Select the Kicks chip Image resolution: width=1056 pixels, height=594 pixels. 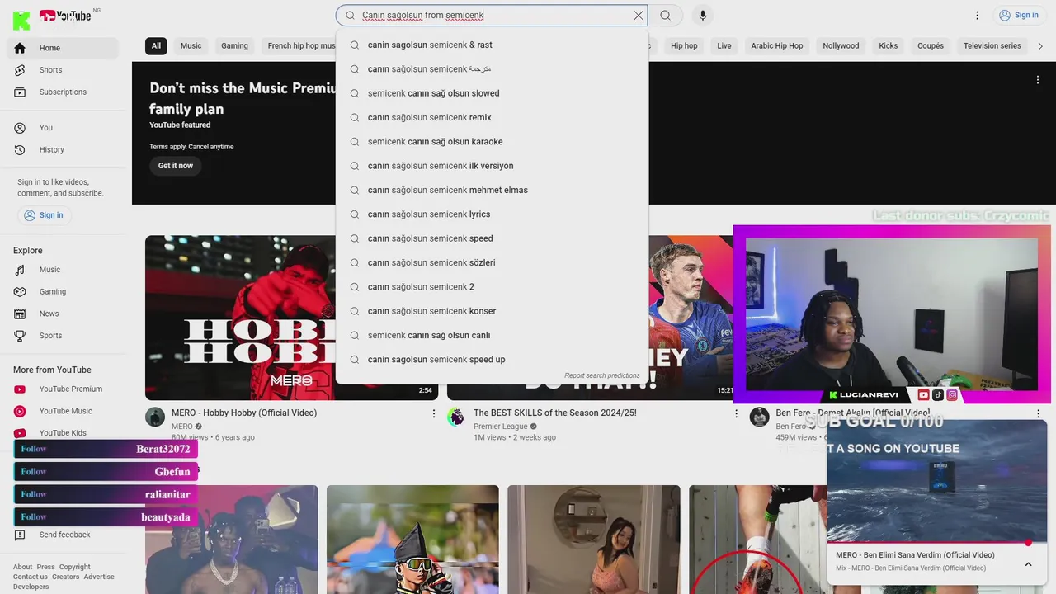(889, 46)
